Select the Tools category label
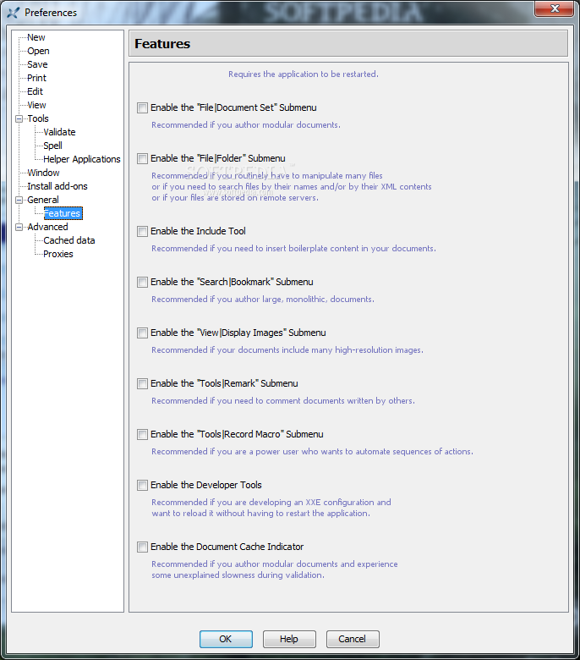The image size is (580, 660). [x=38, y=118]
